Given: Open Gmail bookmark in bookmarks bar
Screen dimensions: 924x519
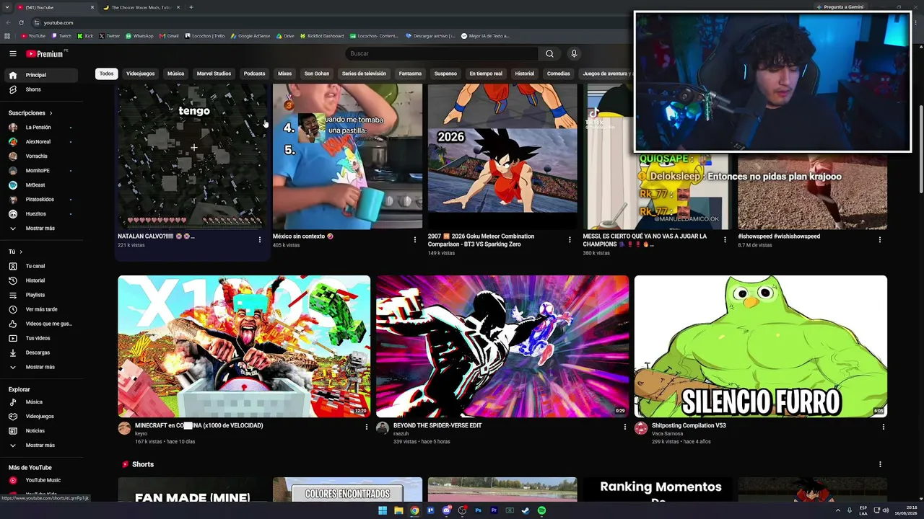Looking at the screenshot, I should 169,36.
